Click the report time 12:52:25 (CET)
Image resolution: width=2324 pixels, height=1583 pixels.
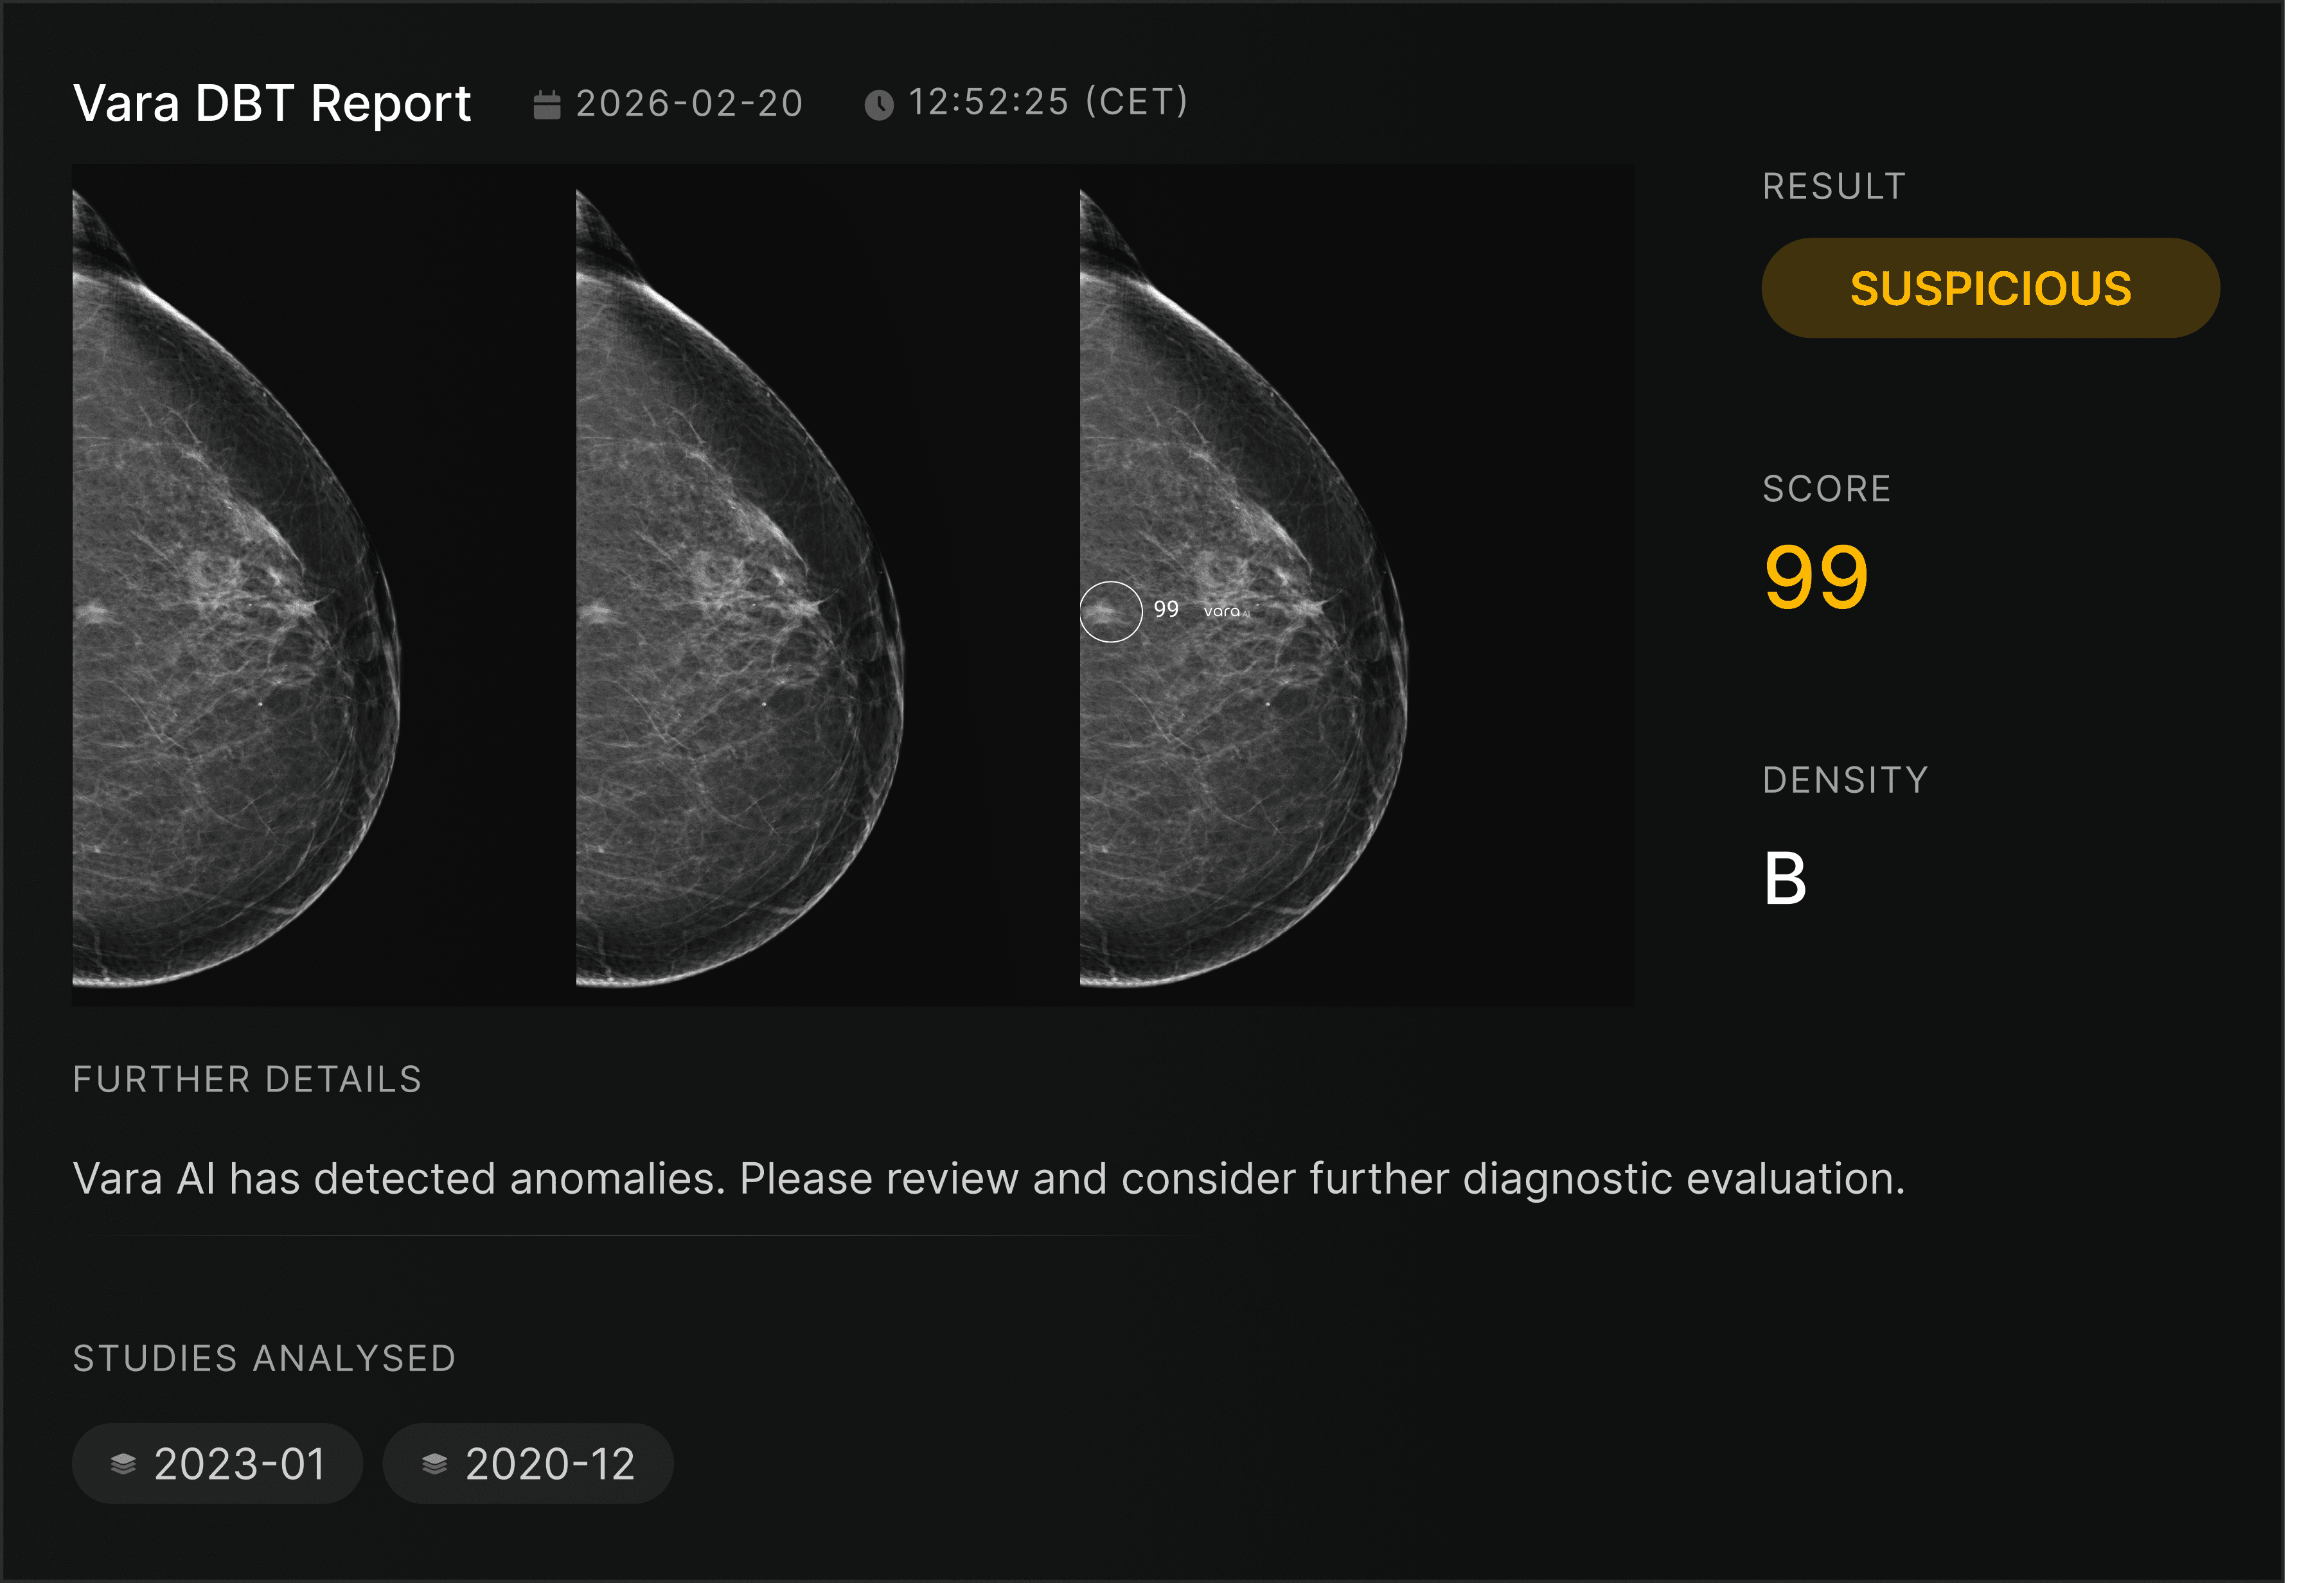[x=1048, y=102]
